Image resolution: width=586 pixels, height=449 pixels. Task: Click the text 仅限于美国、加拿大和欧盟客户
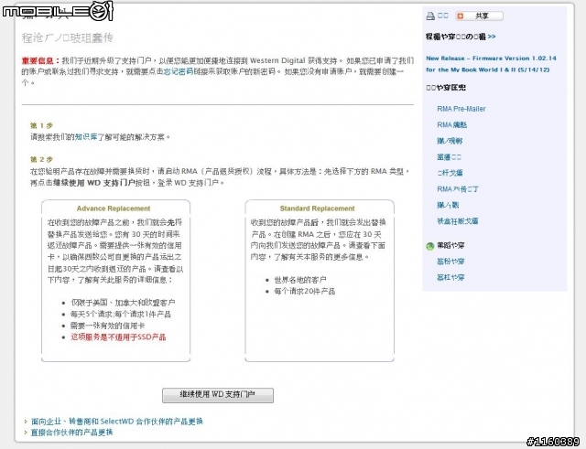tap(123, 303)
